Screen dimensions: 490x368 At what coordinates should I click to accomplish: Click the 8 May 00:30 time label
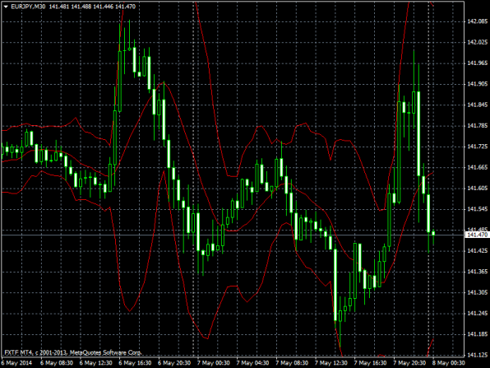point(449,363)
